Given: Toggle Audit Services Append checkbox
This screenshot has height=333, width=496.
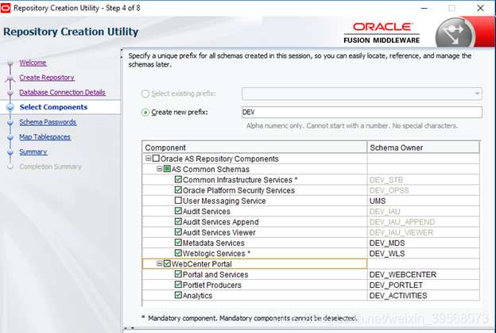Looking at the screenshot, I should tap(178, 221).
